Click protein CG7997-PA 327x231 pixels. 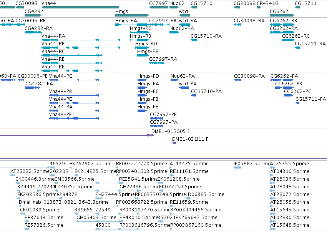pyautogui.click(x=156, y=126)
